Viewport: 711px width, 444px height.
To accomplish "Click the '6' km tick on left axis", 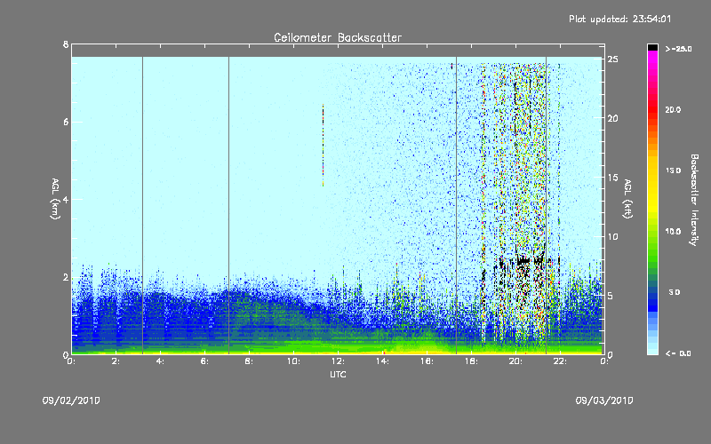I will pyautogui.click(x=66, y=122).
